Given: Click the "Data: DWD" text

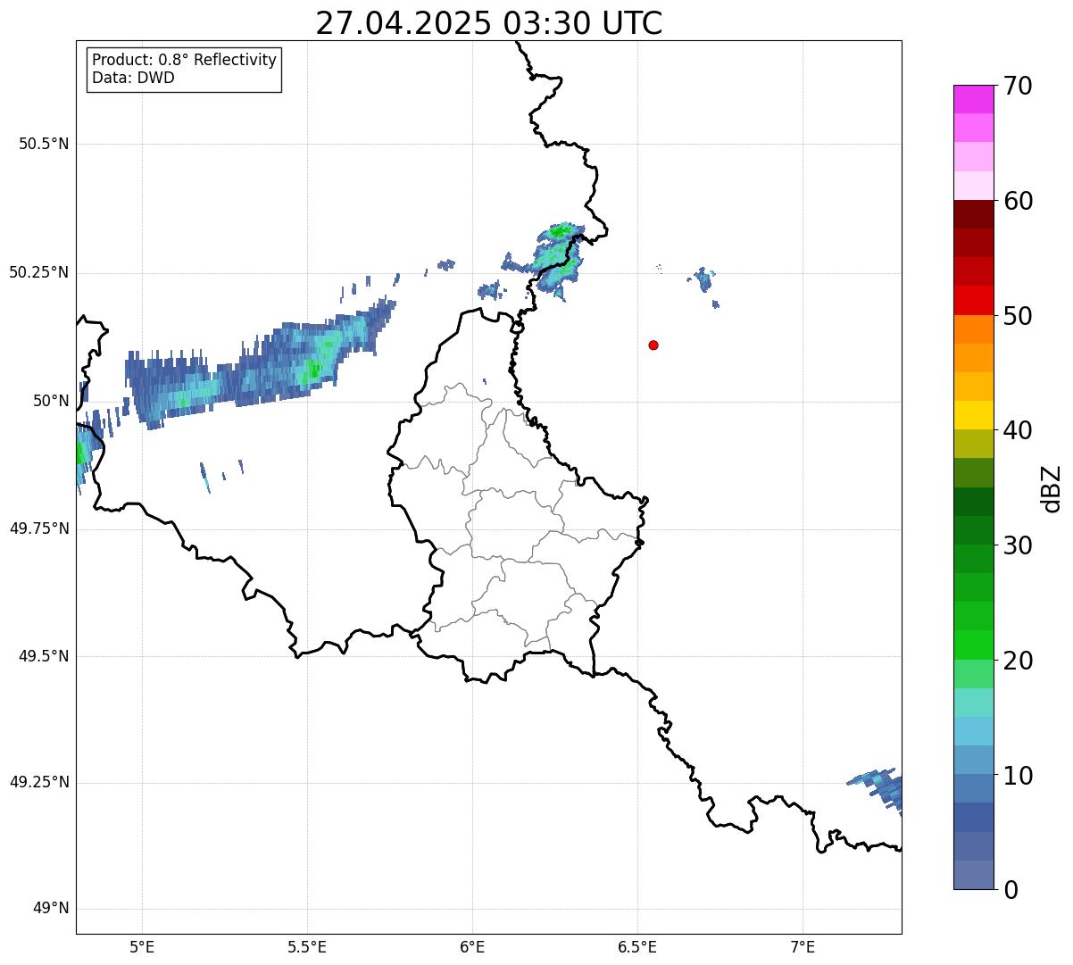Looking at the screenshot, I should tap(133, 78).
